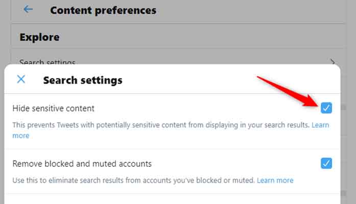356x204 pixels.
Task: Close the Search settings dialog with X
Action: 21,79
